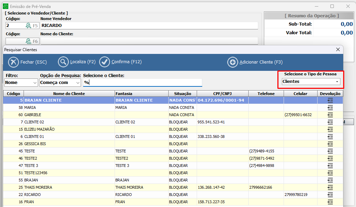
Task: Click the CPF/CNPJ column header
Action: pyautogui.click(x=222, y=94)
